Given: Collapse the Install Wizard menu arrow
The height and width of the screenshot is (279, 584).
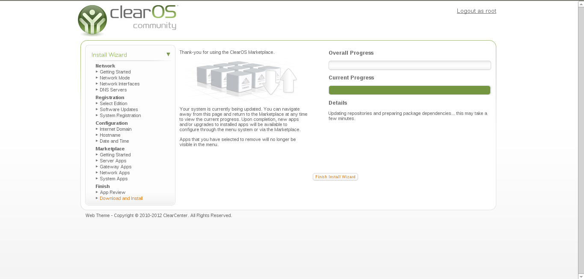Looking at the screenshot, I should pos(168,54).
